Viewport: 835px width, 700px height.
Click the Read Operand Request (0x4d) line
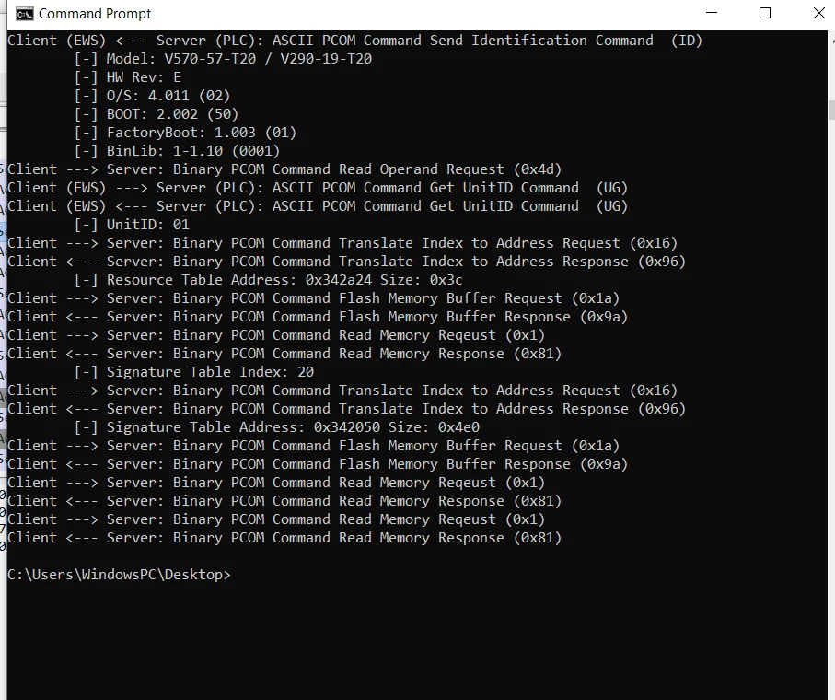(284, 169)
